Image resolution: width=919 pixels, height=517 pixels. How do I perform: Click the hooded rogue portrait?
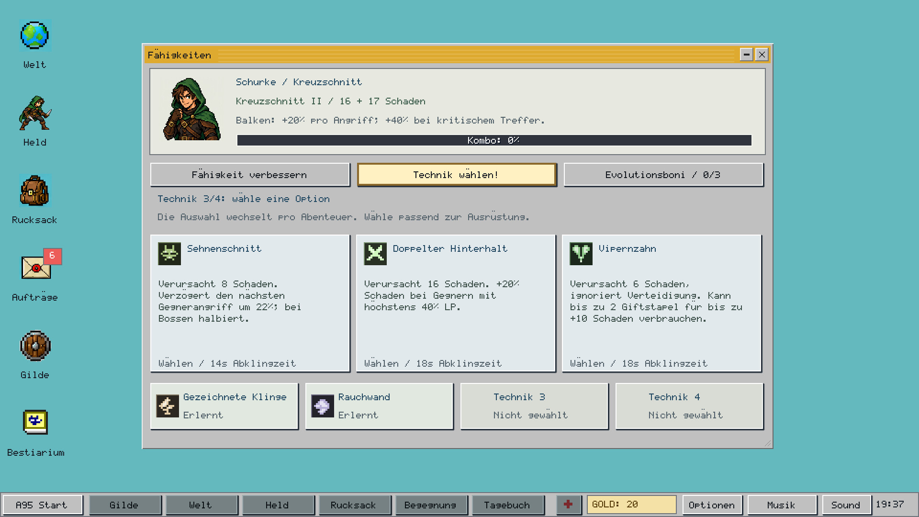tap(192, 109)
